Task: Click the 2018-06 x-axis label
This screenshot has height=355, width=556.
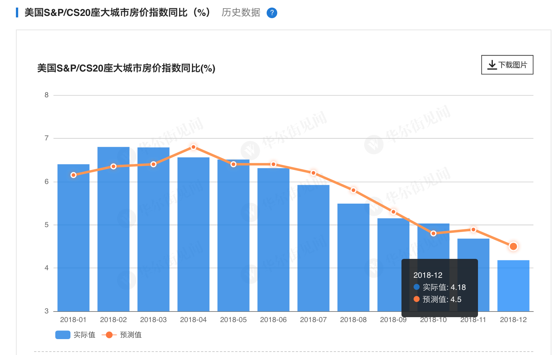Action: pos(273,320)
